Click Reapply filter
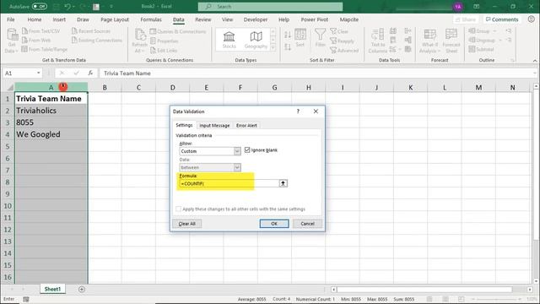Image resolution: width=540 pixels, height=304 pixels. point(343,41)
